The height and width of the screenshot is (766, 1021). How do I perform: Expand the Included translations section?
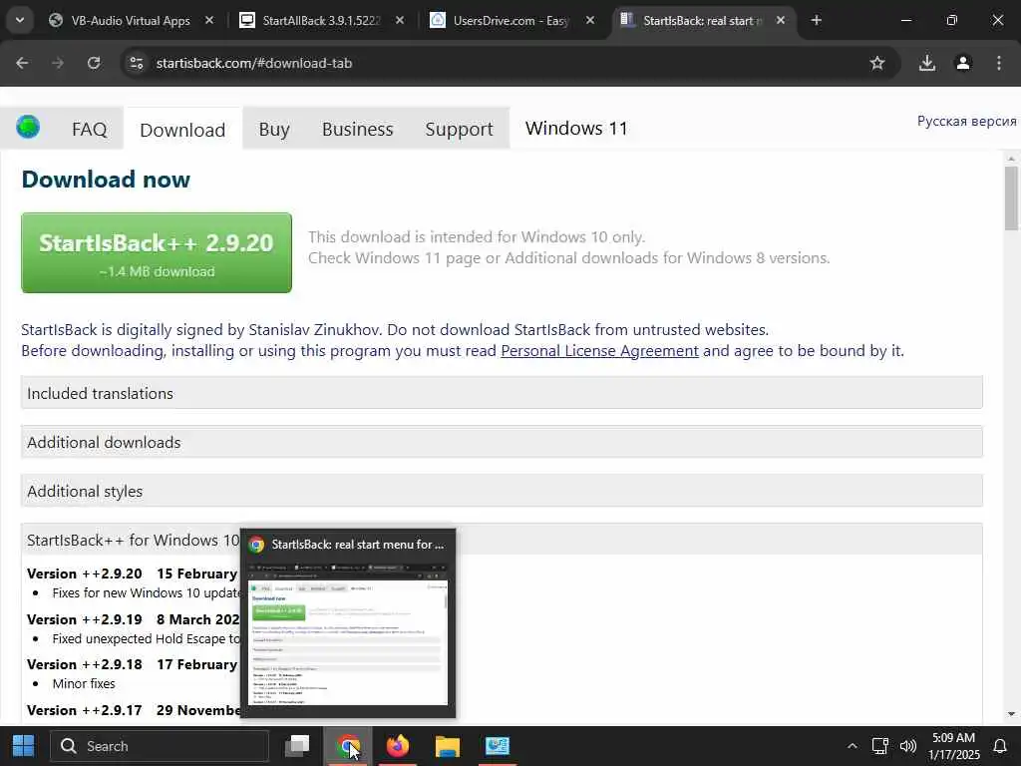point(502,393)
